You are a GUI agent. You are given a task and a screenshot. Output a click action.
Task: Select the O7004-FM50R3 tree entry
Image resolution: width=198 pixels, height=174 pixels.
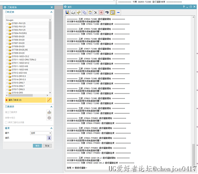pyautogui.click(x=19, y=33)
